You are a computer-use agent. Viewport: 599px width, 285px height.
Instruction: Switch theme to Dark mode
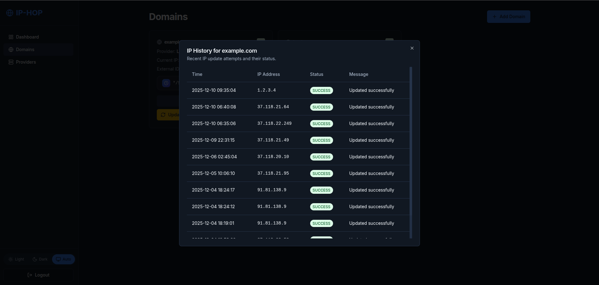40,259
